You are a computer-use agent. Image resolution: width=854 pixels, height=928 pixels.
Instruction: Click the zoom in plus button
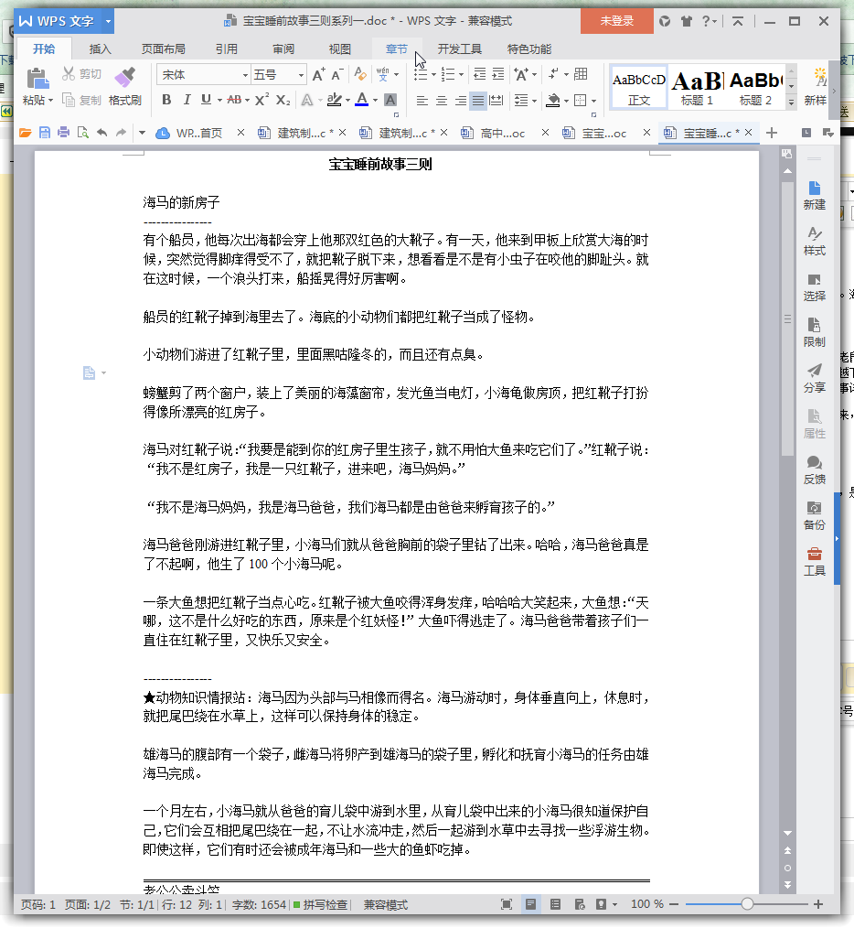(x=818, y=903)
